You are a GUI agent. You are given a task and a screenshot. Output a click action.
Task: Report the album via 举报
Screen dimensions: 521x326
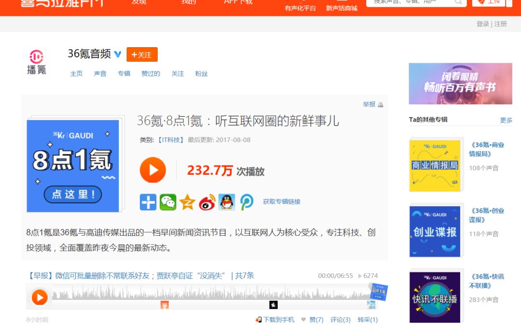[373, 104]
